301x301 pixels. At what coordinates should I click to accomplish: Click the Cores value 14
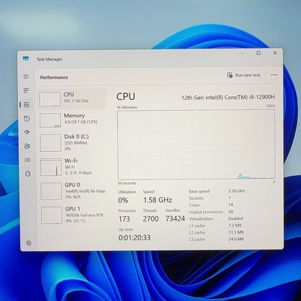coord(231,205)
